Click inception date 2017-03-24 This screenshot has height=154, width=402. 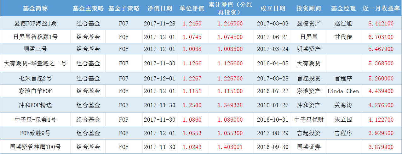pyautogui.click(x=273, y=49)
